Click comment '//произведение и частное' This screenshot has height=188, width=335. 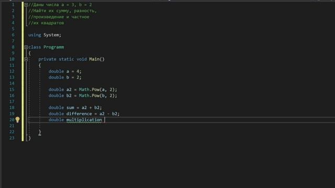[x=59, y=17]
